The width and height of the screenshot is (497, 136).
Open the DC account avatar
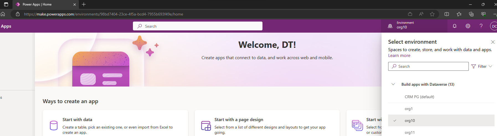(x=494, y=26)
